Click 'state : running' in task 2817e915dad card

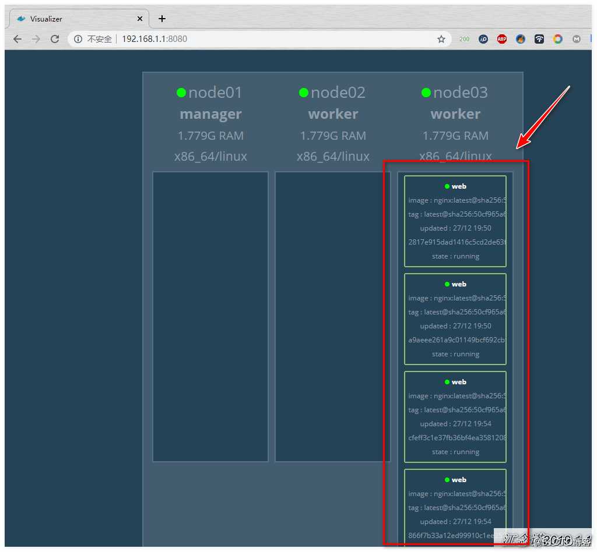(x=455, y=256)
